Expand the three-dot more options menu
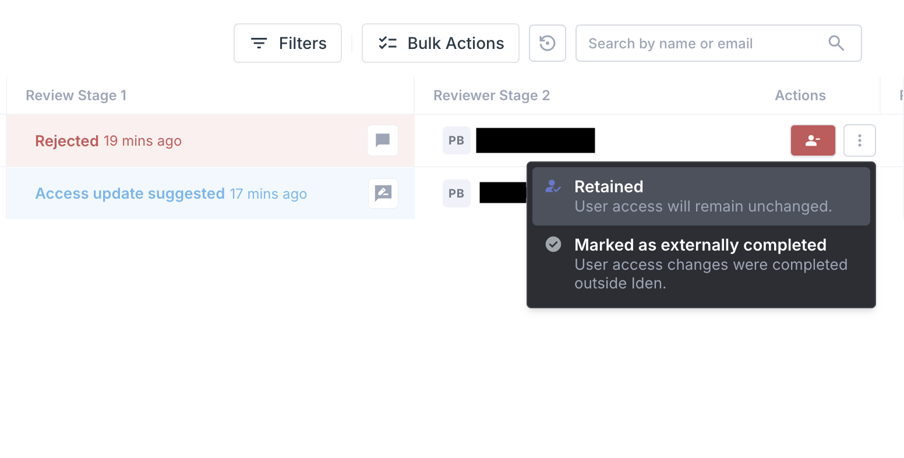Screen dimensions: 904x458 click(859, 140)
